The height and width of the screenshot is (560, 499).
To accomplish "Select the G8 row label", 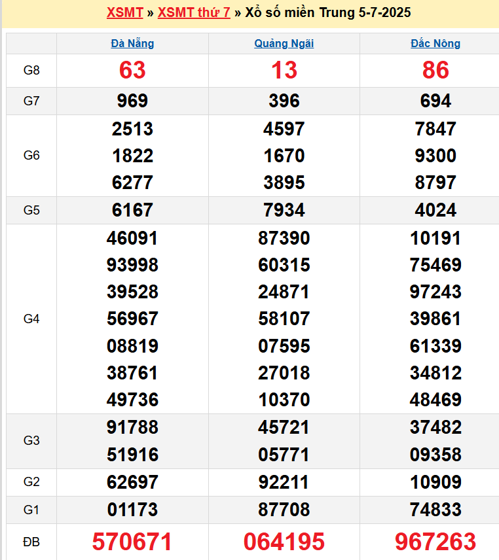I will pos(31,71).
